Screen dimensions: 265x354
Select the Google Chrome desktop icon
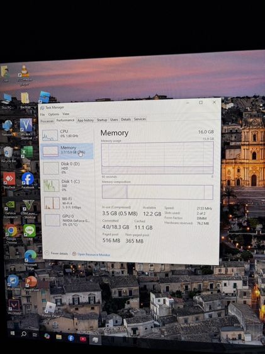pos(11,234)
